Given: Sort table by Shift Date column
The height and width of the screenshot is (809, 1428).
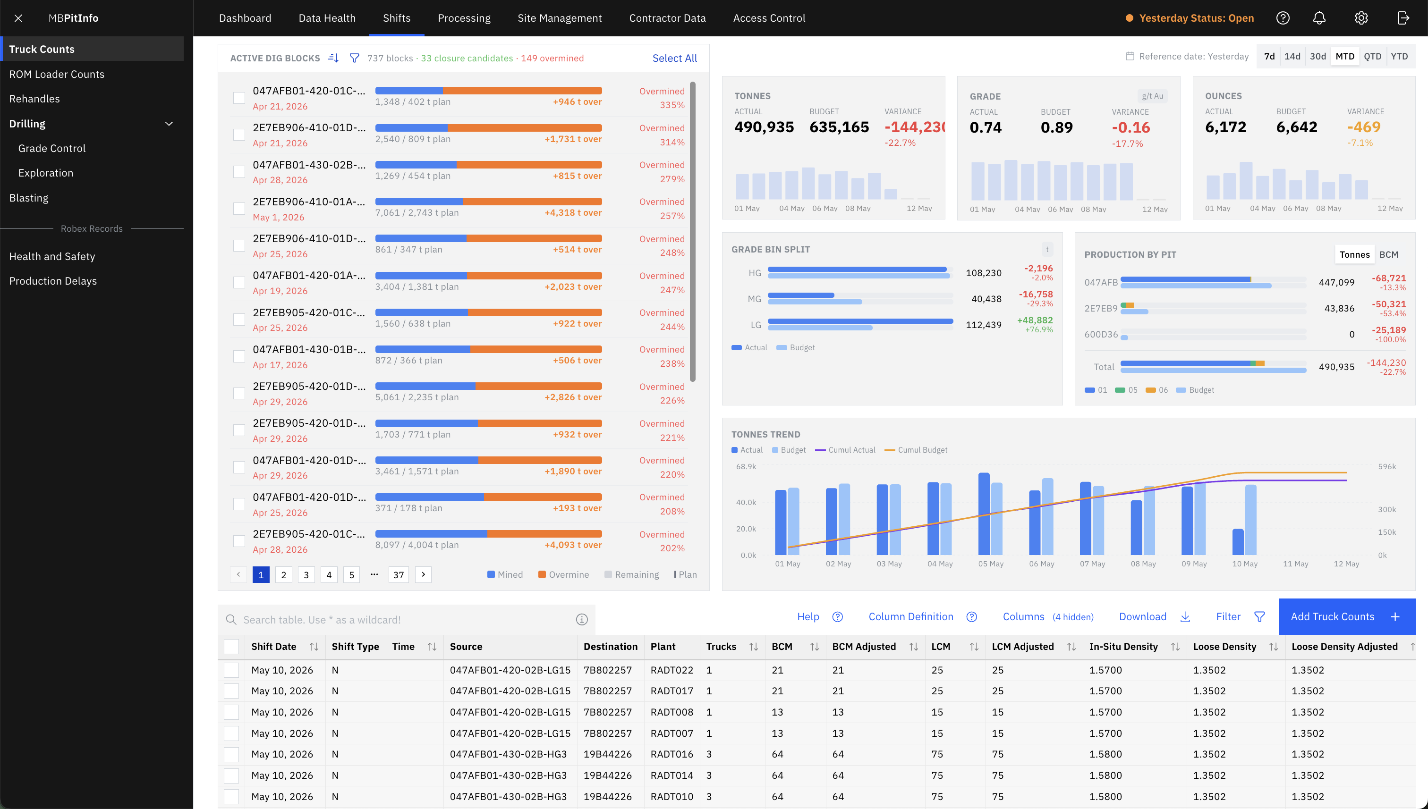Looking at the screenshot, I should pos(314,647).
